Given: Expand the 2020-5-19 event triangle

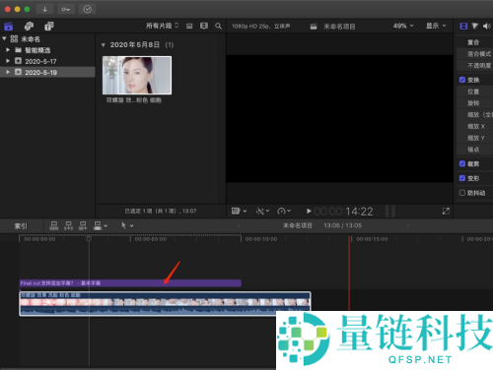Looking at the screenshot, I should pyautogui.click(x=8, y=72).
